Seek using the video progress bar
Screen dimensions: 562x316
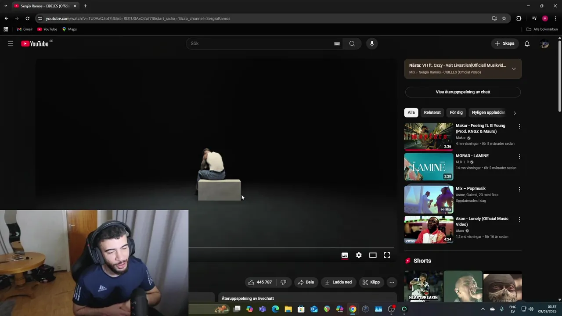(x=291, y=248)
